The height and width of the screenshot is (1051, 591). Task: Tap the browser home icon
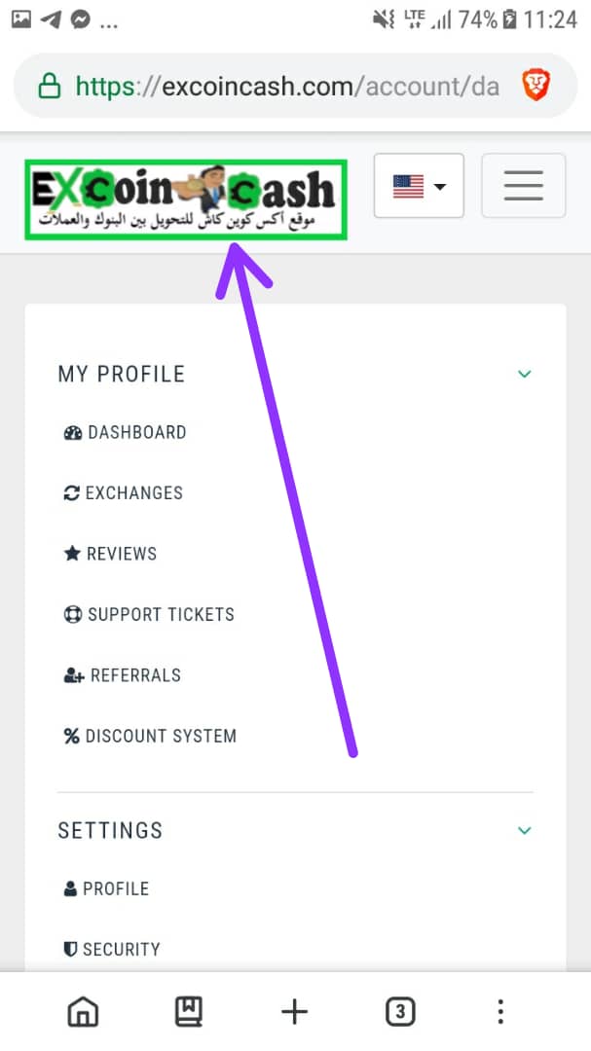point(83,1011)
